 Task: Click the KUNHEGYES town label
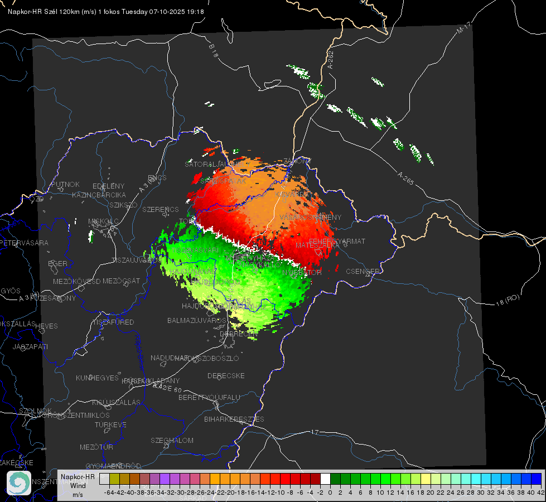(x=97, y=378)
